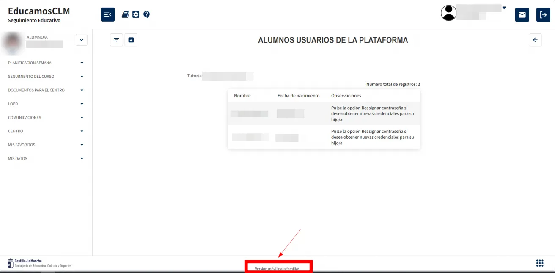Expand the user name dropdown arrow
Image resolution: width=555 pixels, height=273 pixels.
coord(503,7)
